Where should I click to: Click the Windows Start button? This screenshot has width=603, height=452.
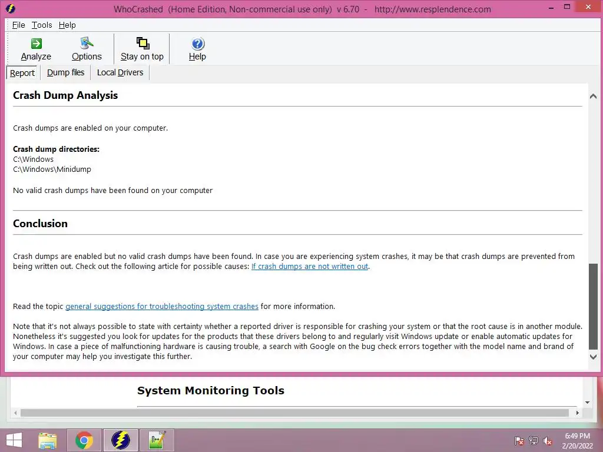(x=14, y=440)
